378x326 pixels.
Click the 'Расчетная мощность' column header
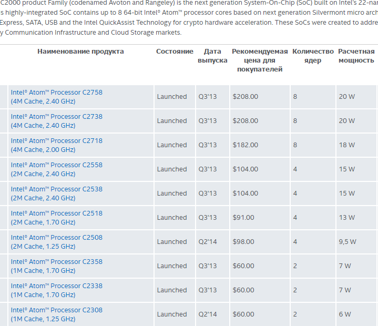pyautogui.click(x=356, y=56)
